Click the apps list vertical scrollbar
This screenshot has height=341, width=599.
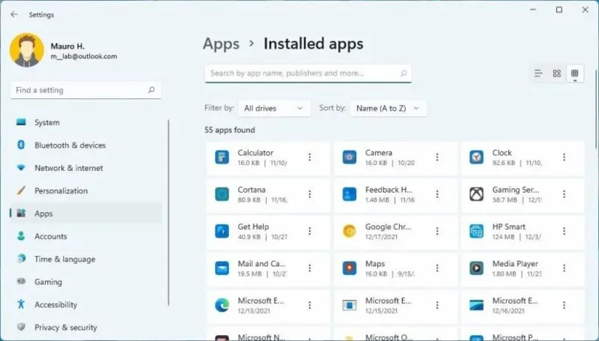[596, 109]
